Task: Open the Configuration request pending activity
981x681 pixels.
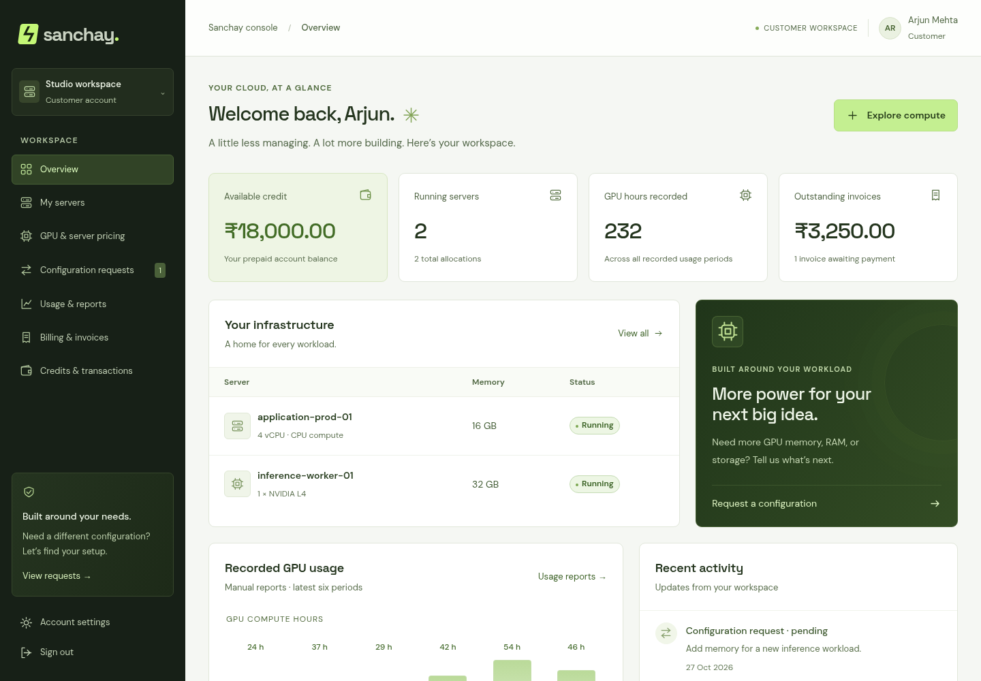Action: [798, 649]
